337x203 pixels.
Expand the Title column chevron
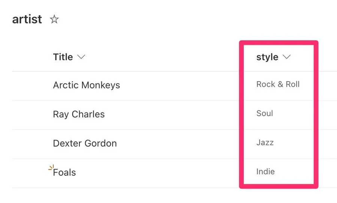tap(81, 57)
